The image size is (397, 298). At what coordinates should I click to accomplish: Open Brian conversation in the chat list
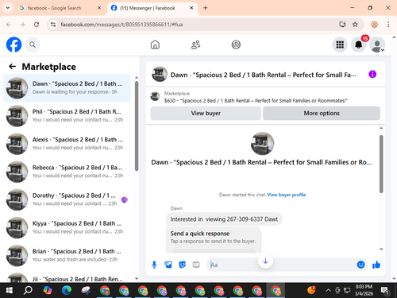[67, 255]
